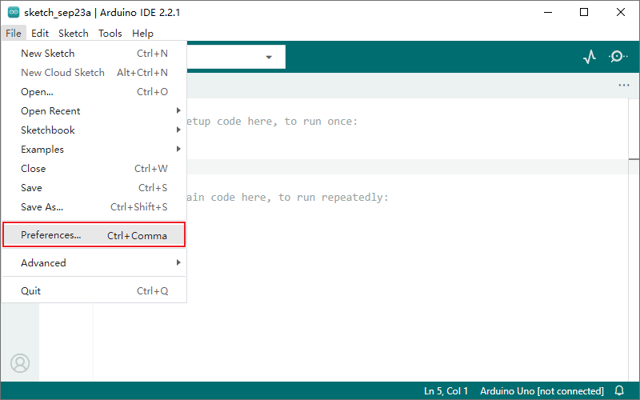640x400 pixels.
Task: Open the board selector dropdown arrow
Action: click(x=269, y=57)
